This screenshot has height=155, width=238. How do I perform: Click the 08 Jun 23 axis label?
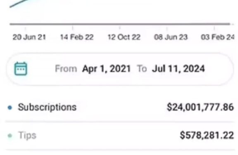tap(171, 37)
